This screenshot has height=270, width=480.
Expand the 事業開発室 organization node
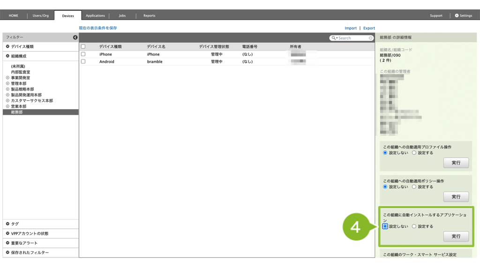(7, 78)
